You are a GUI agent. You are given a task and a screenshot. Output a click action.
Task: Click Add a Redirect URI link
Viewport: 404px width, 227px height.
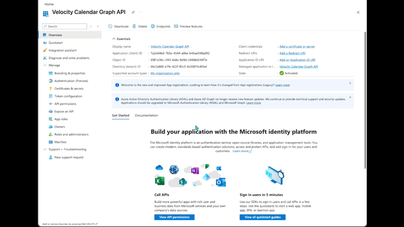[x=292, y=53]
